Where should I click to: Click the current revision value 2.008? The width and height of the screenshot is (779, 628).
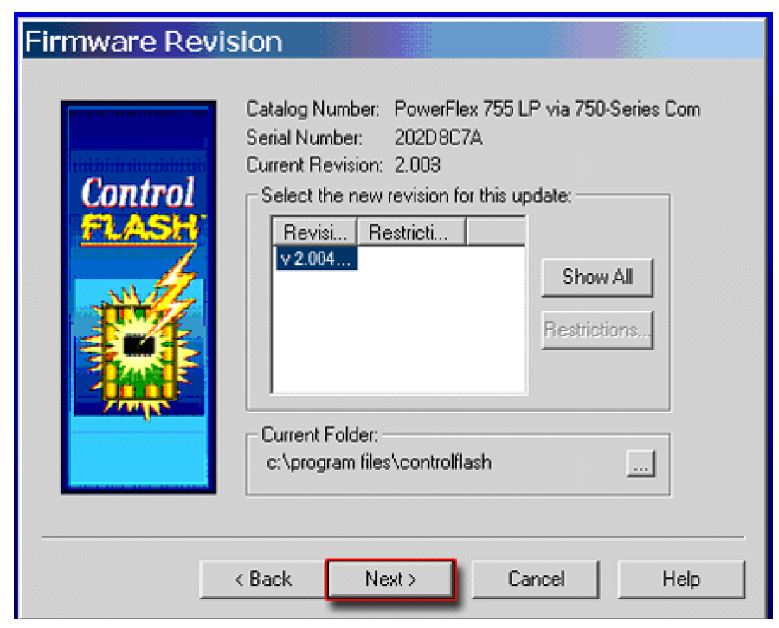pyautogui.click(x=417, y=164)
